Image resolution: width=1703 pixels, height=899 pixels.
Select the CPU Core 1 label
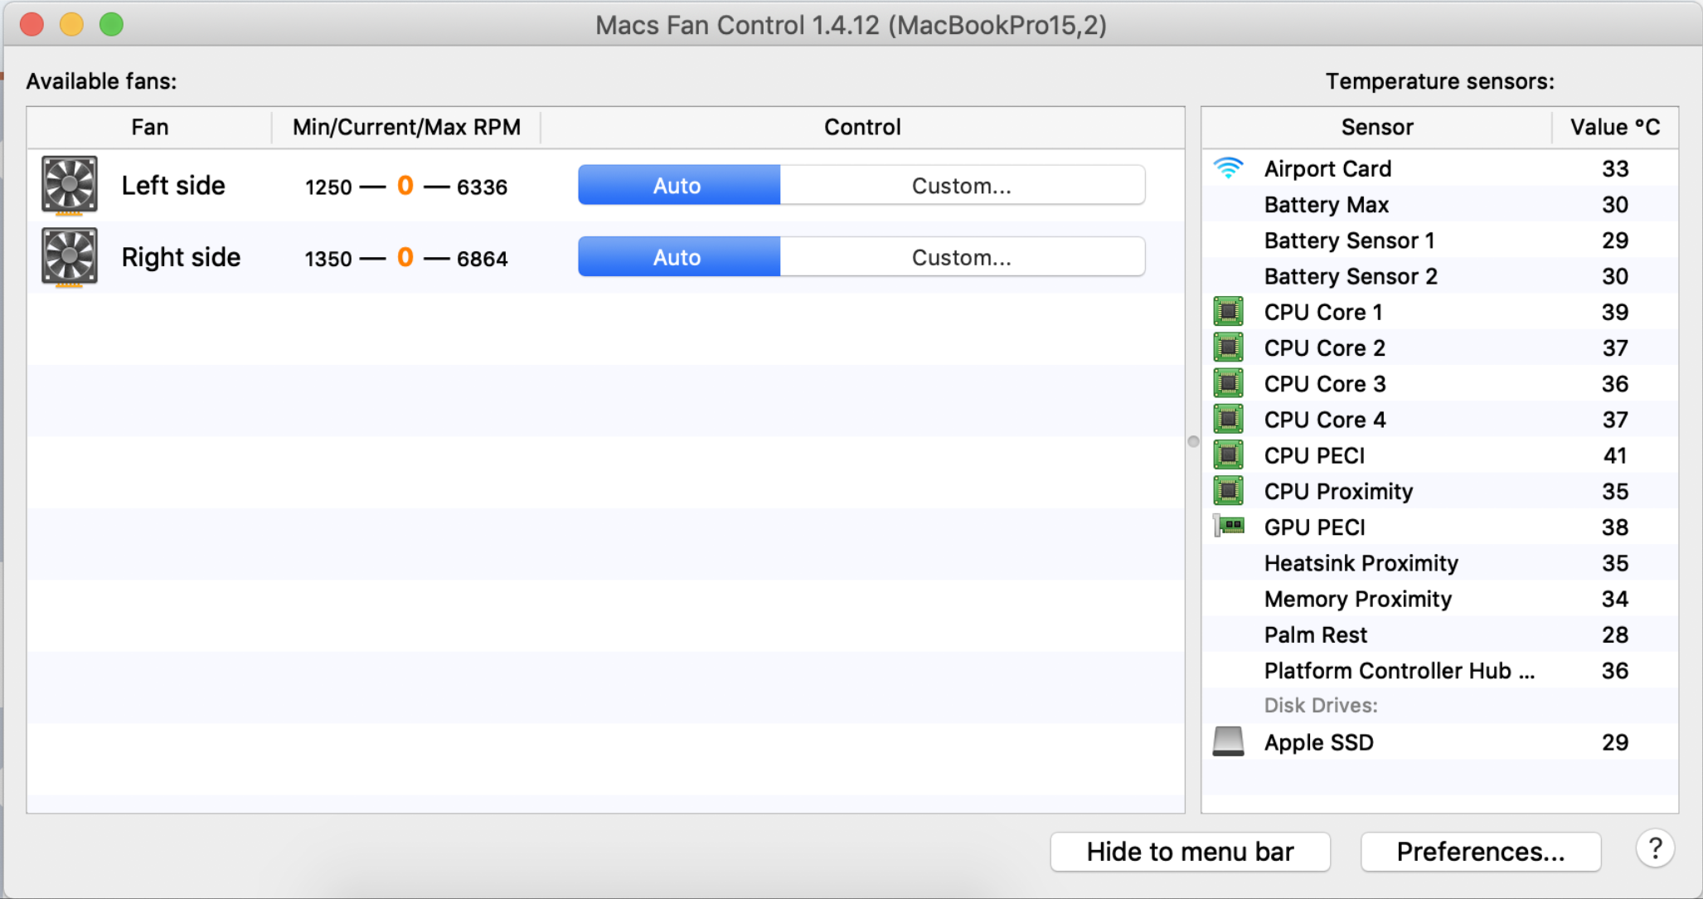click(x=1323, y=312)
